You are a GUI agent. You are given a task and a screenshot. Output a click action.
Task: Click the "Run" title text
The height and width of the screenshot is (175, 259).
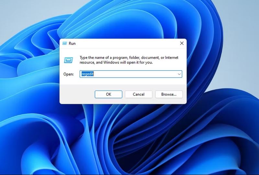(72, 43)
